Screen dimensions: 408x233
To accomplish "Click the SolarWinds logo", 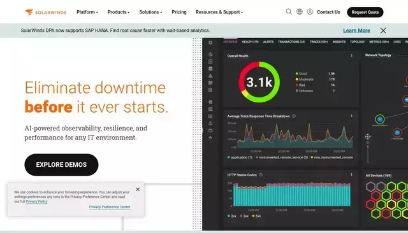I will (x=45, y=12).
